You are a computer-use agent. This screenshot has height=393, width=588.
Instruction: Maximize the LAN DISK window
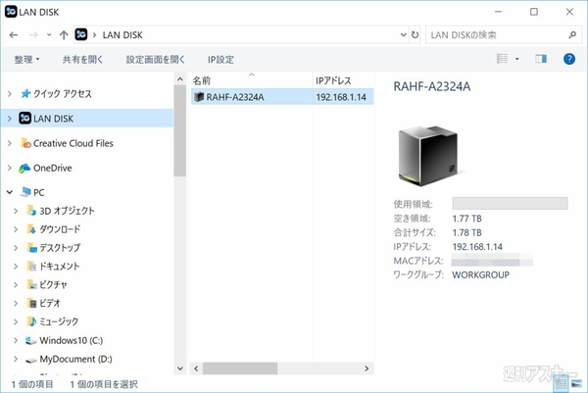click(x=534, y=12)
